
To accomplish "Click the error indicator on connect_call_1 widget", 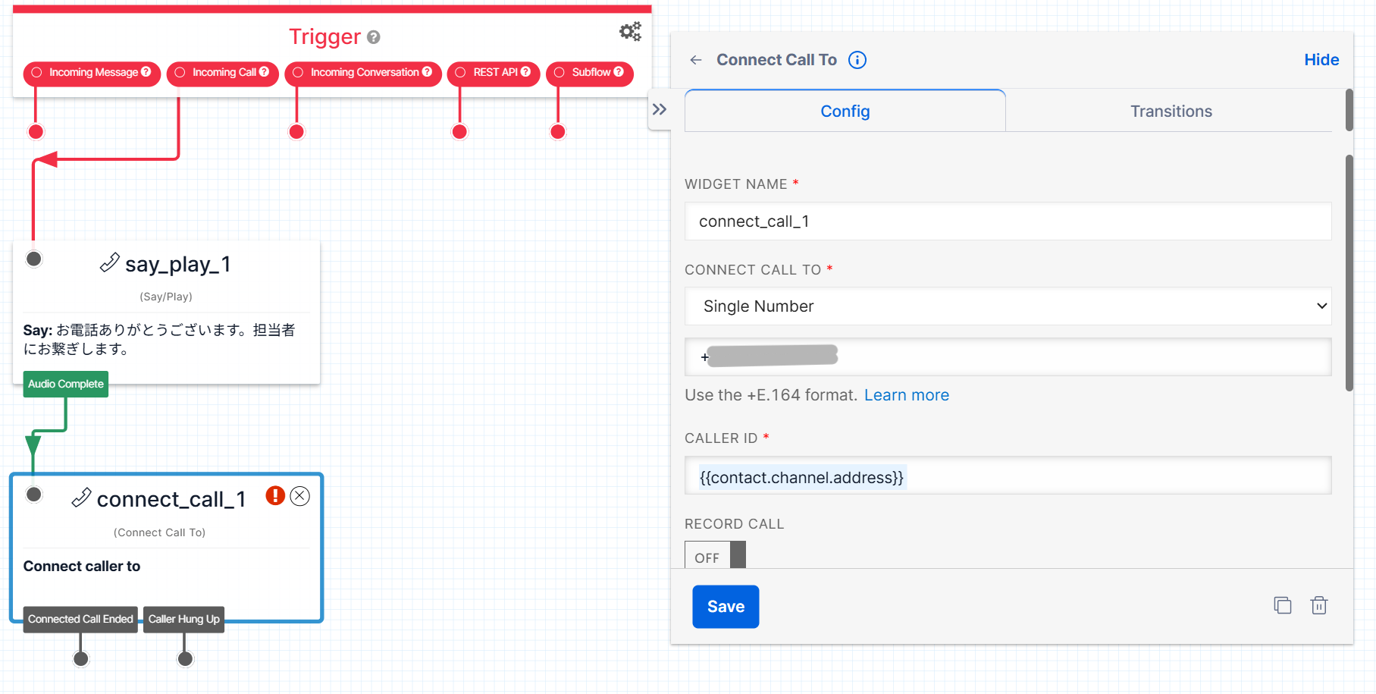I will [274, 495].
